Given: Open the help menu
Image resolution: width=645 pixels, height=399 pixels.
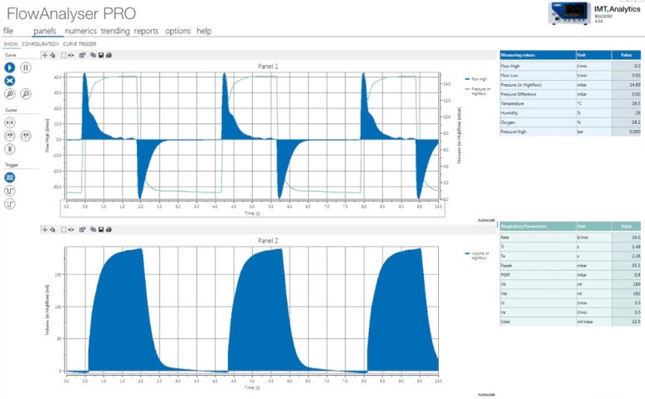Looking at the screenshot, I should click(204, 31).
